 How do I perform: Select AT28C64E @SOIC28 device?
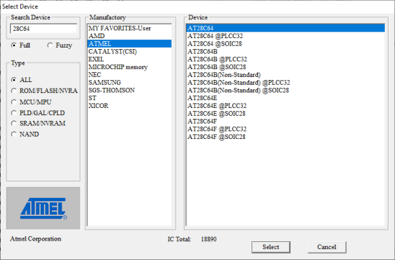[285, 114]
